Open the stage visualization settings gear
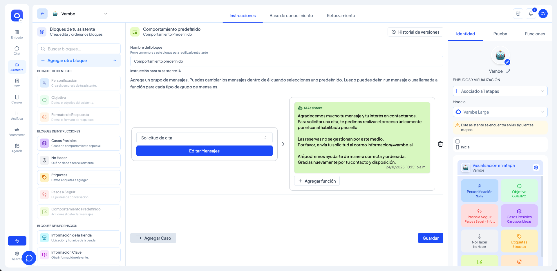 536,168
